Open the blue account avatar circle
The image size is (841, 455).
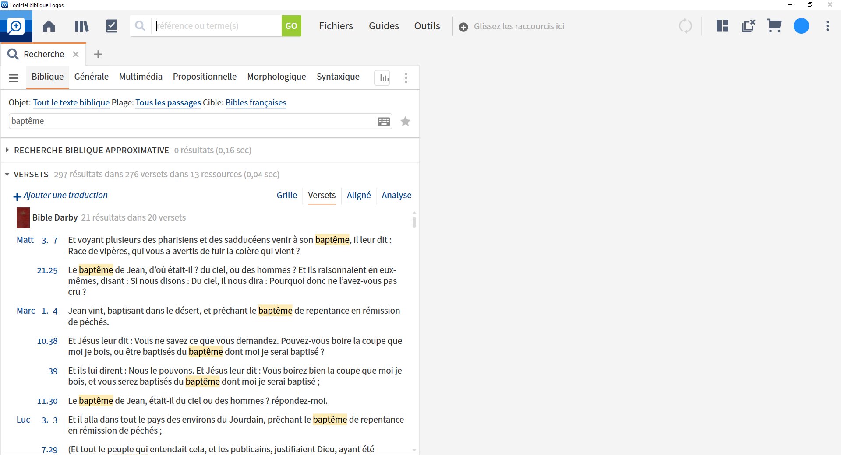click(x=801, y=26)
